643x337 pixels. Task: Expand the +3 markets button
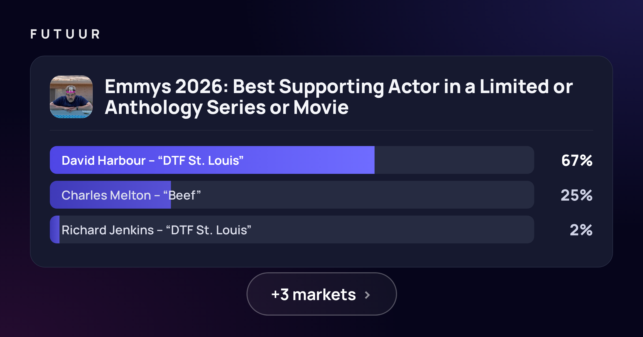click(322, 294)
